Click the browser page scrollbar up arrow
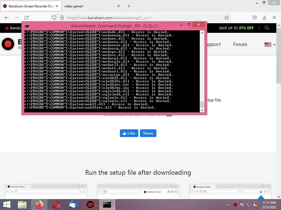The width and height of the screenshot is (281, 210). click(x=279, y=25)
